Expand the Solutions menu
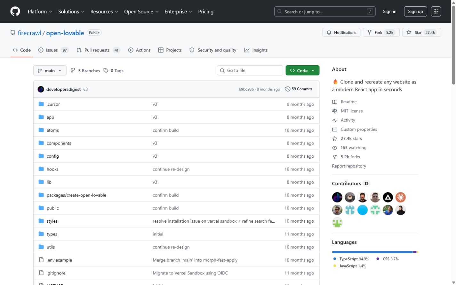The width and height of the screenshot is (456, 285). [x=71, y=12]
